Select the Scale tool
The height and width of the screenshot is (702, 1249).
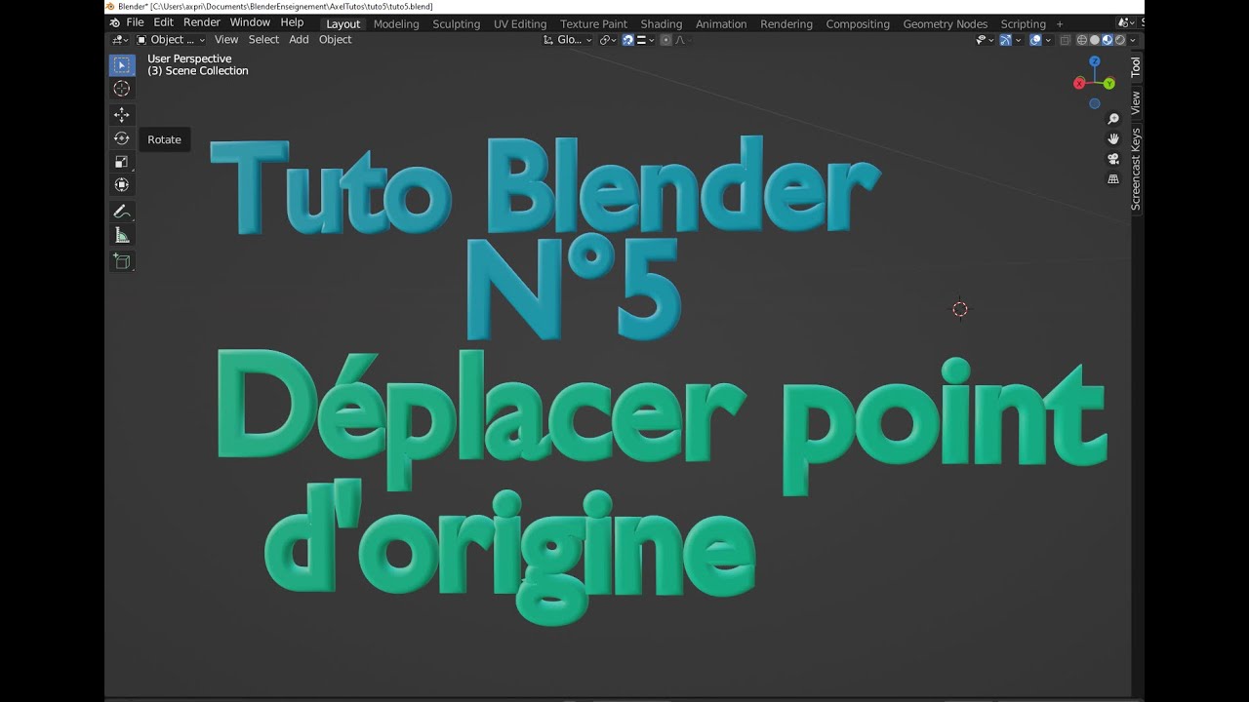tap(122, 162)
